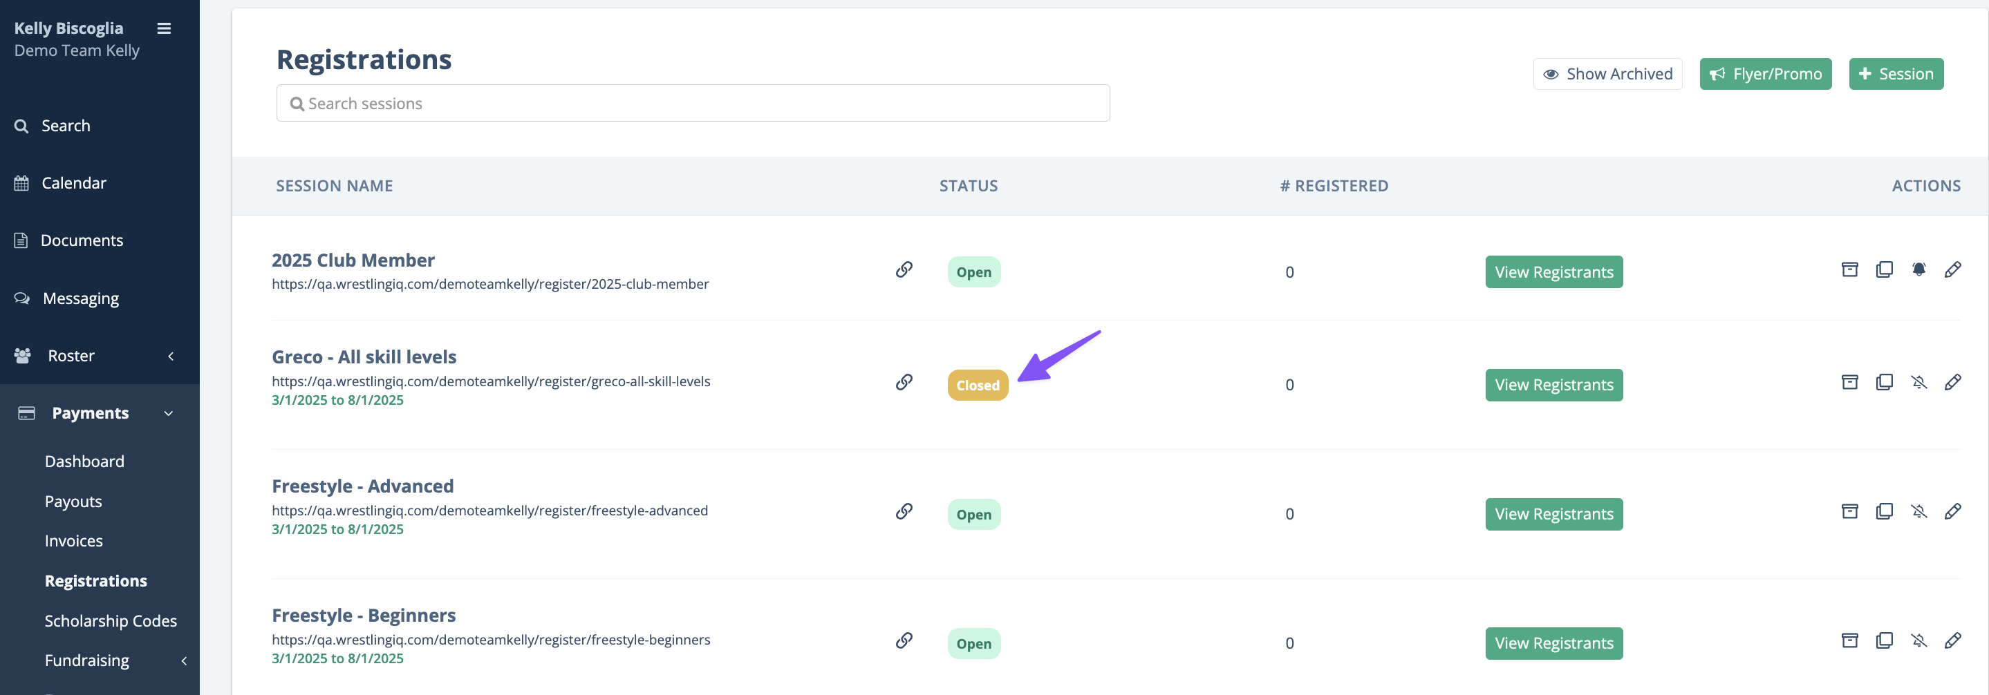Click the 2025-club-member registration URL

[489, 284]
